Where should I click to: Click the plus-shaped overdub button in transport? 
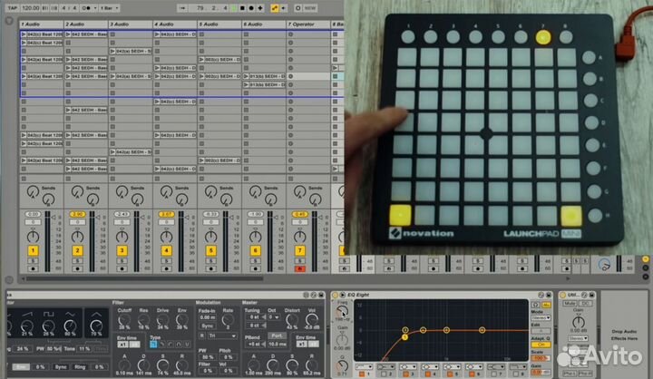[260, 8]
